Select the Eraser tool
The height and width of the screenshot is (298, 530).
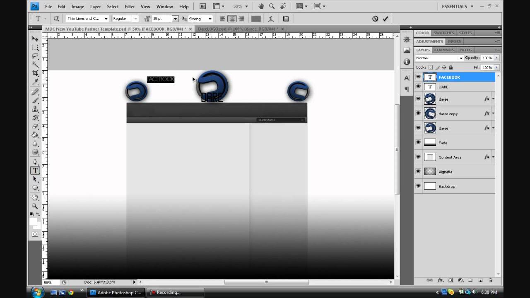[x=35, y=127]
